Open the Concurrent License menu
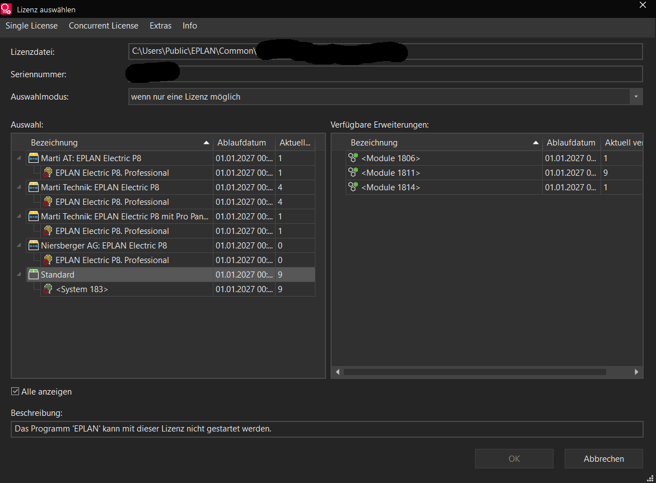The height and width of the screenshot is (483, 656). coord(103,26)
